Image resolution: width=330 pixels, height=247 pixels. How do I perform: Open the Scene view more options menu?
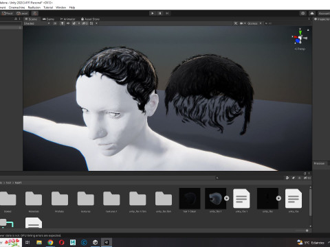click(309, 19)
